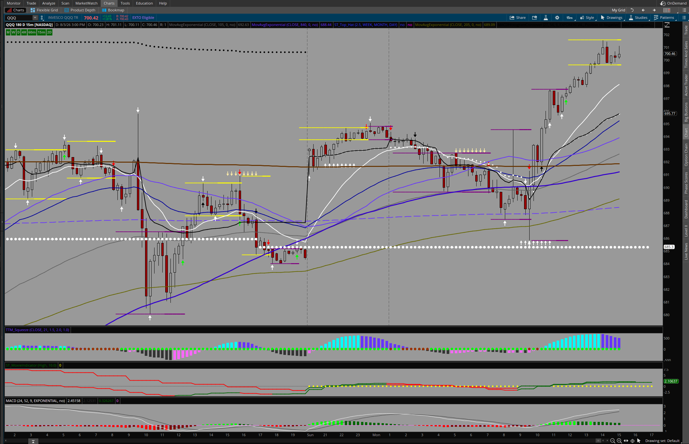Go to previous grid with left arrow
The image size is (689, 444).
[643, 10]
